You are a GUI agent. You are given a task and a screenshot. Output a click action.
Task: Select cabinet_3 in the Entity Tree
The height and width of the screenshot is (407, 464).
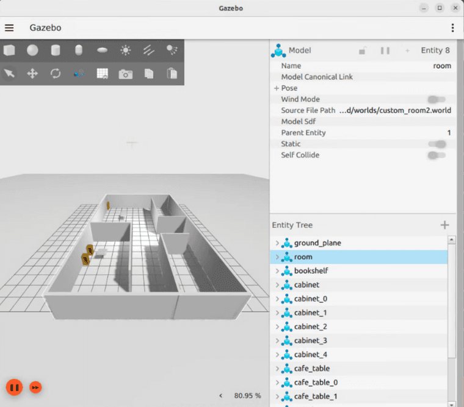pos(358,341)
